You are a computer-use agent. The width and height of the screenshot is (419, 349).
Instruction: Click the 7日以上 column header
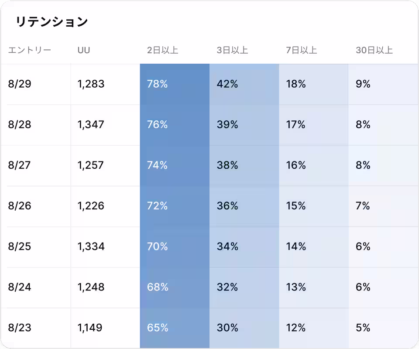[302, 50]
